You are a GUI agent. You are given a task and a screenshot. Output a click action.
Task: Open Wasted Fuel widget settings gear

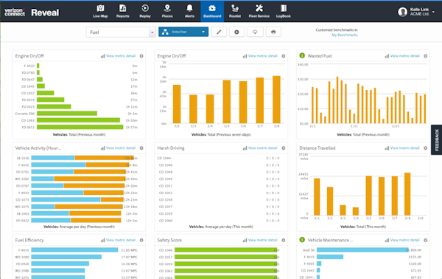pyautogui.click(x=426, y=56)
